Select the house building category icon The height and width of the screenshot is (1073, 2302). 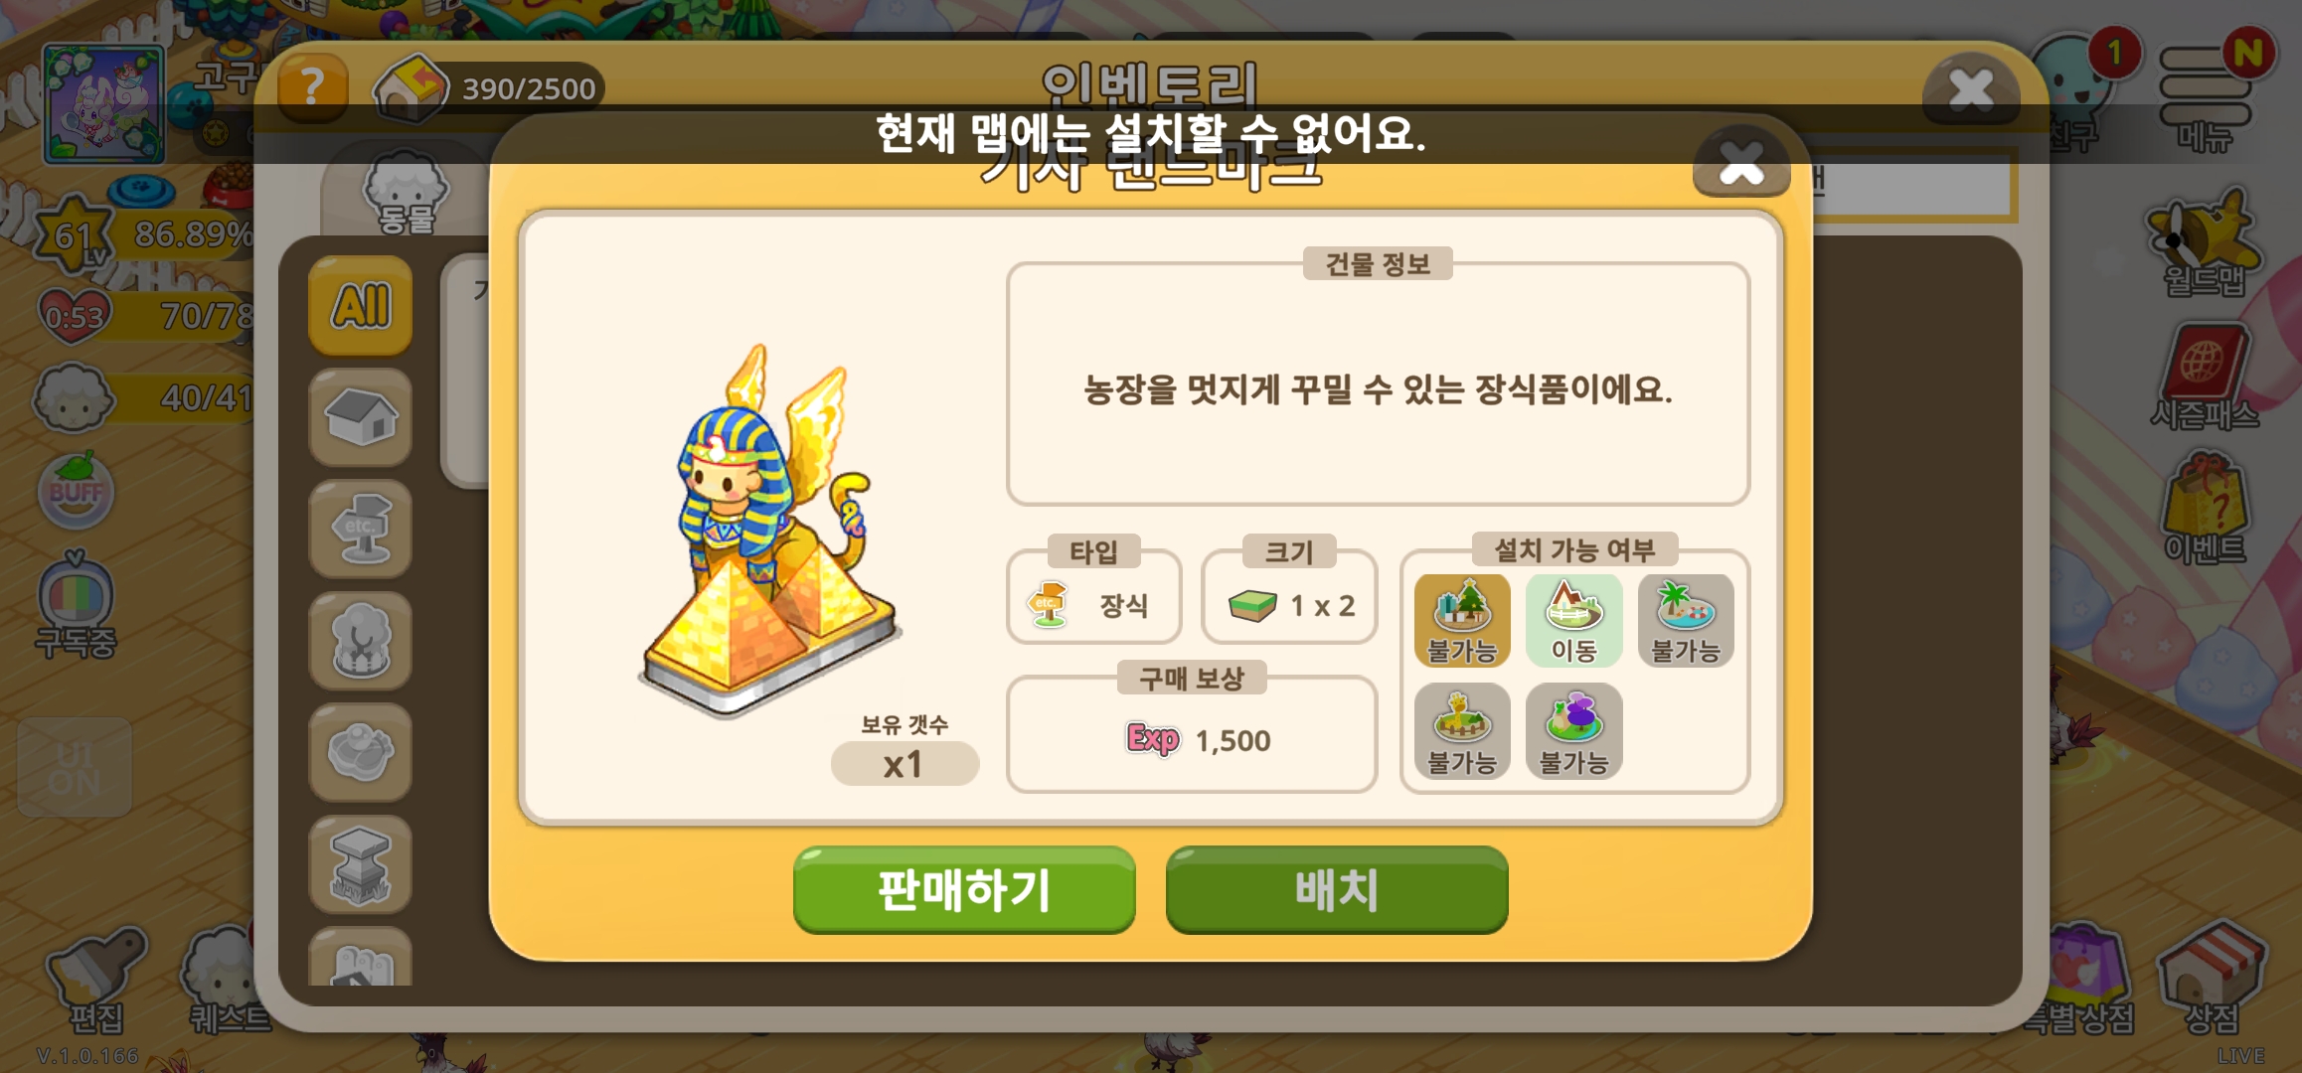tap(361, 417)
